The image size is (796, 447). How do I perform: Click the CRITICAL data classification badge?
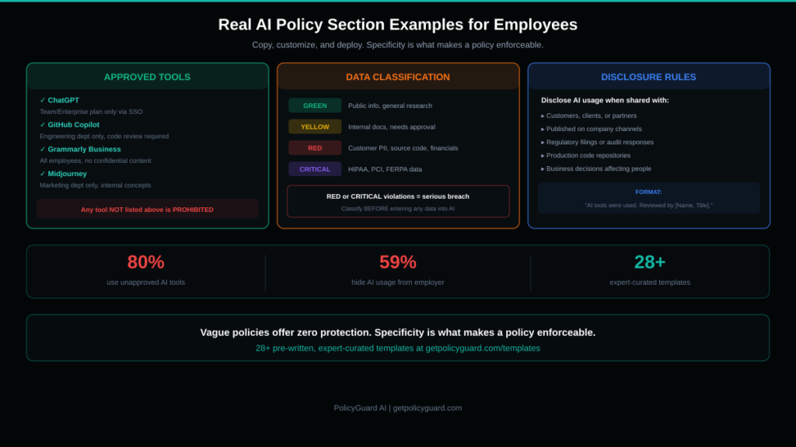pos(314,168)
